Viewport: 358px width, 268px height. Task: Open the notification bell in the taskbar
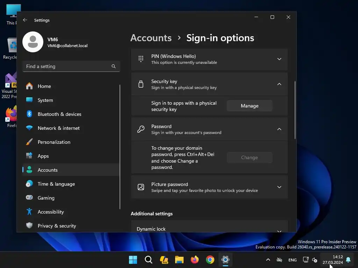coord(348,260)
